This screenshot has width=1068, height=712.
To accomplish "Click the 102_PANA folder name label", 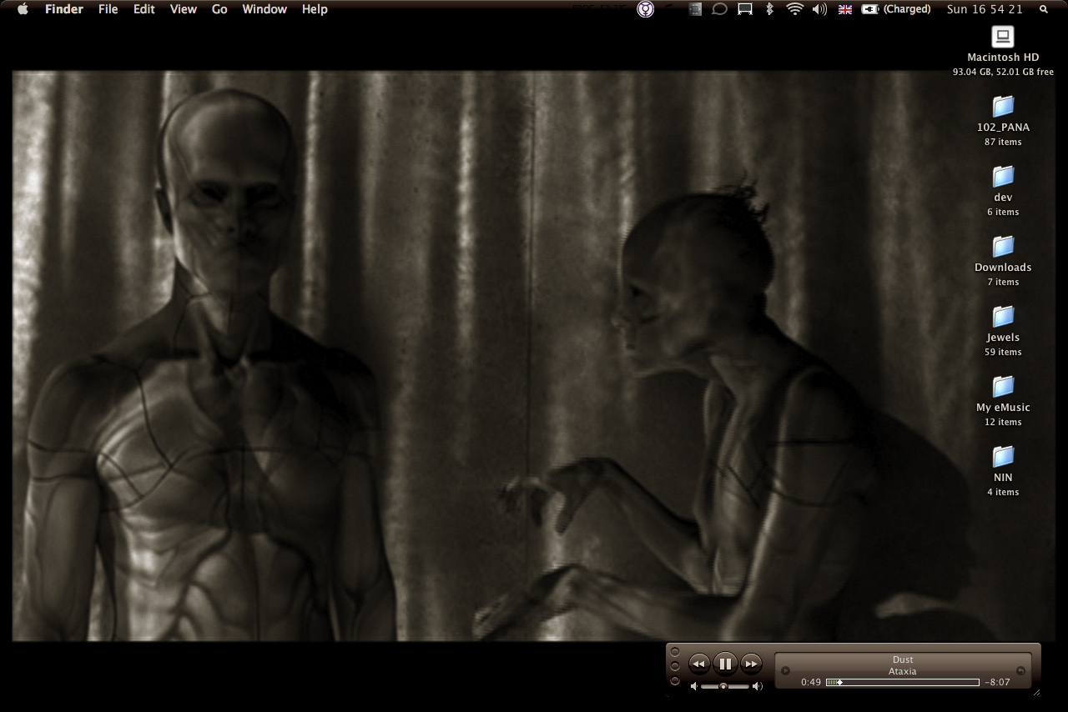I will 1003,128.
